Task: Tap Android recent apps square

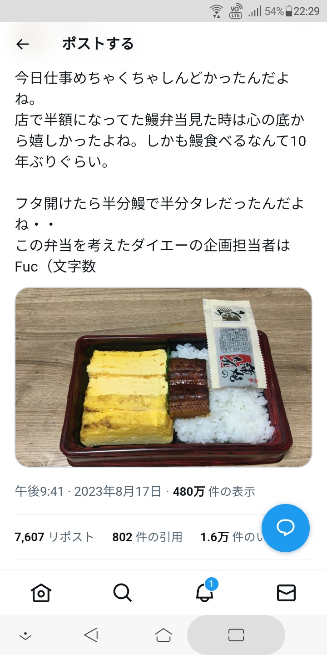Action: pyautogui.click(x=236, y=635)
